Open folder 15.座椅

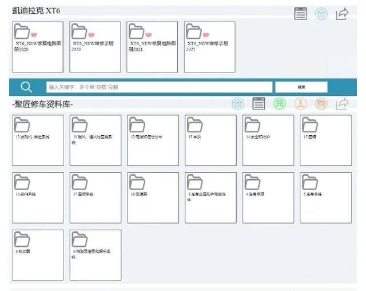pos(326,140)
